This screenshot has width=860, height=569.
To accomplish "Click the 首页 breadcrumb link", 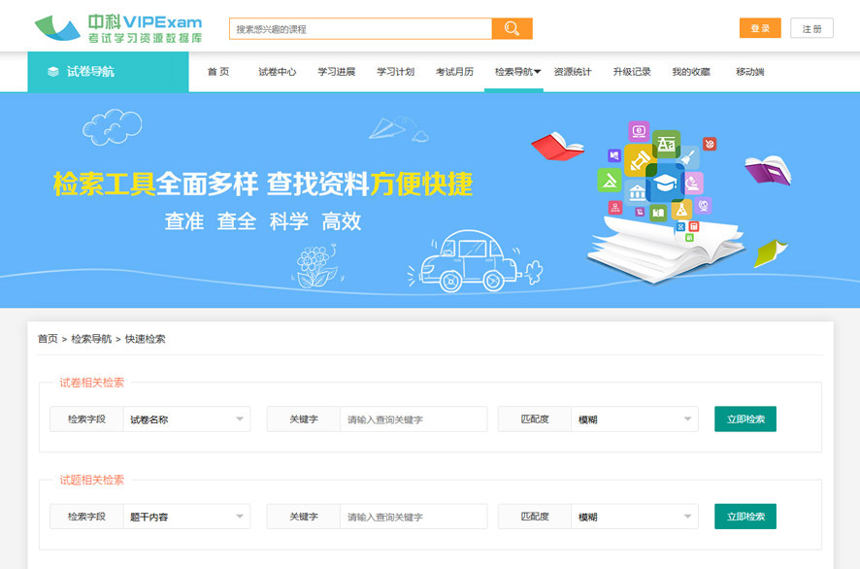I will 48,339.
